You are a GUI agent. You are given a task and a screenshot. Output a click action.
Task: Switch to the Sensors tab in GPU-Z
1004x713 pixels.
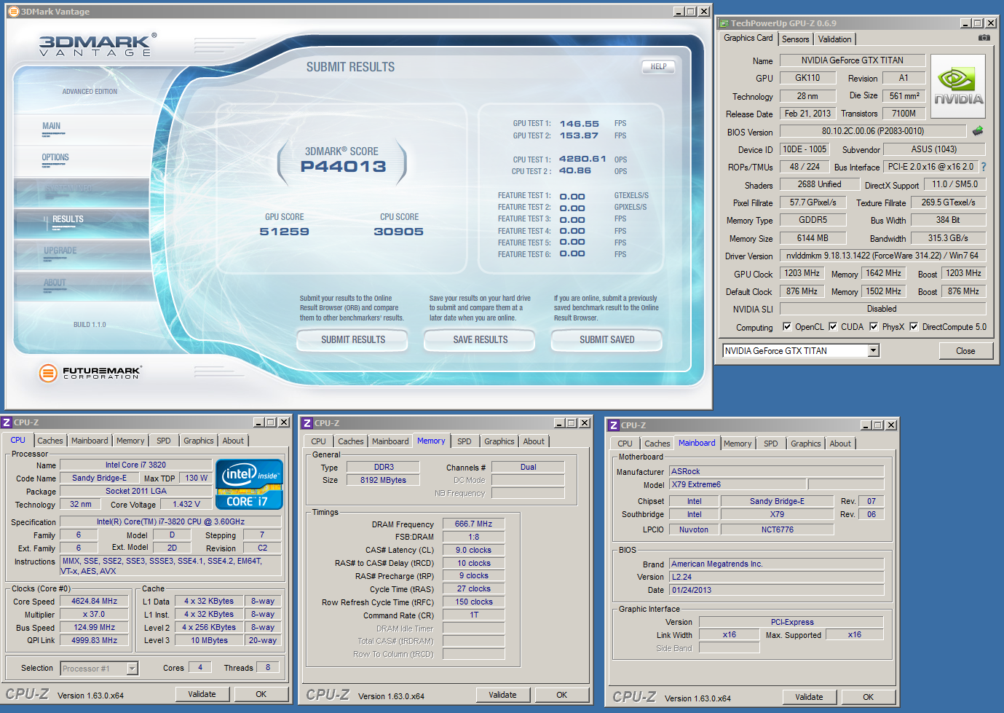796,39
